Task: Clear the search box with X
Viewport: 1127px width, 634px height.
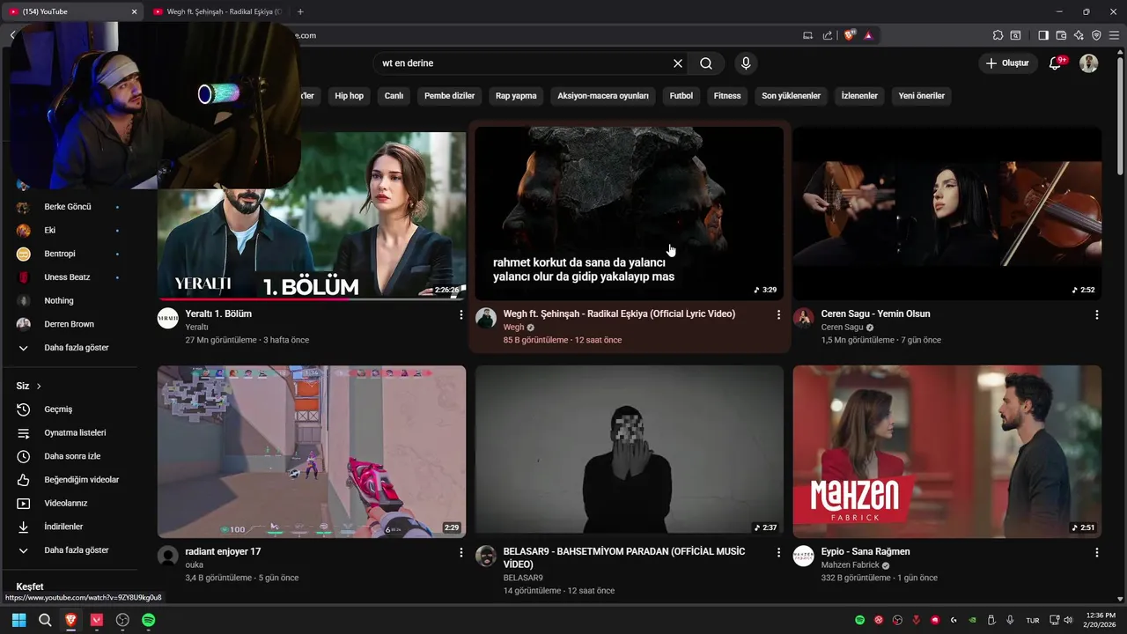Action: coord(678,63)
